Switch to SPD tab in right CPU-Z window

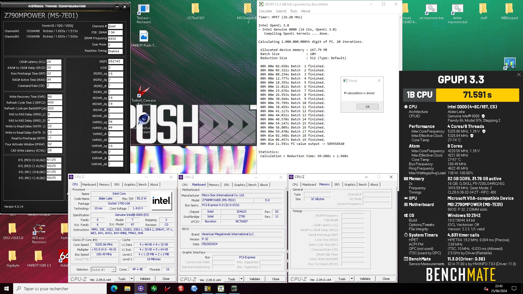pyautogui.click(x=337, y=185)
